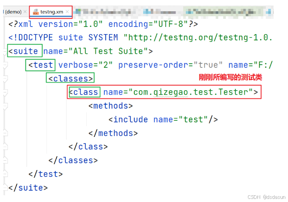Fold at the closing classes tag marker
Screen dimensions: 288x202
(5, 160)
